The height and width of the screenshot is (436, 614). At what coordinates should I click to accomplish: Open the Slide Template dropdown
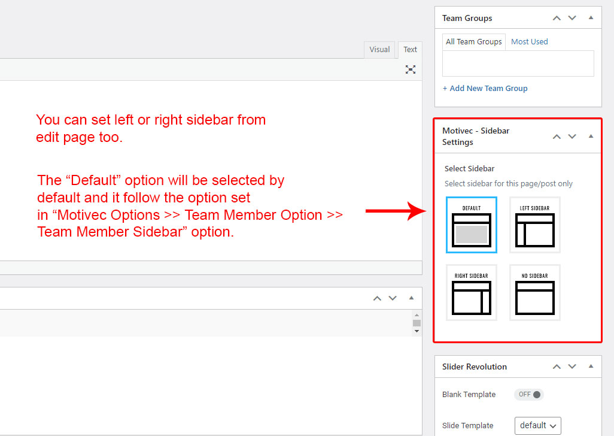click(x=537, y=425)
